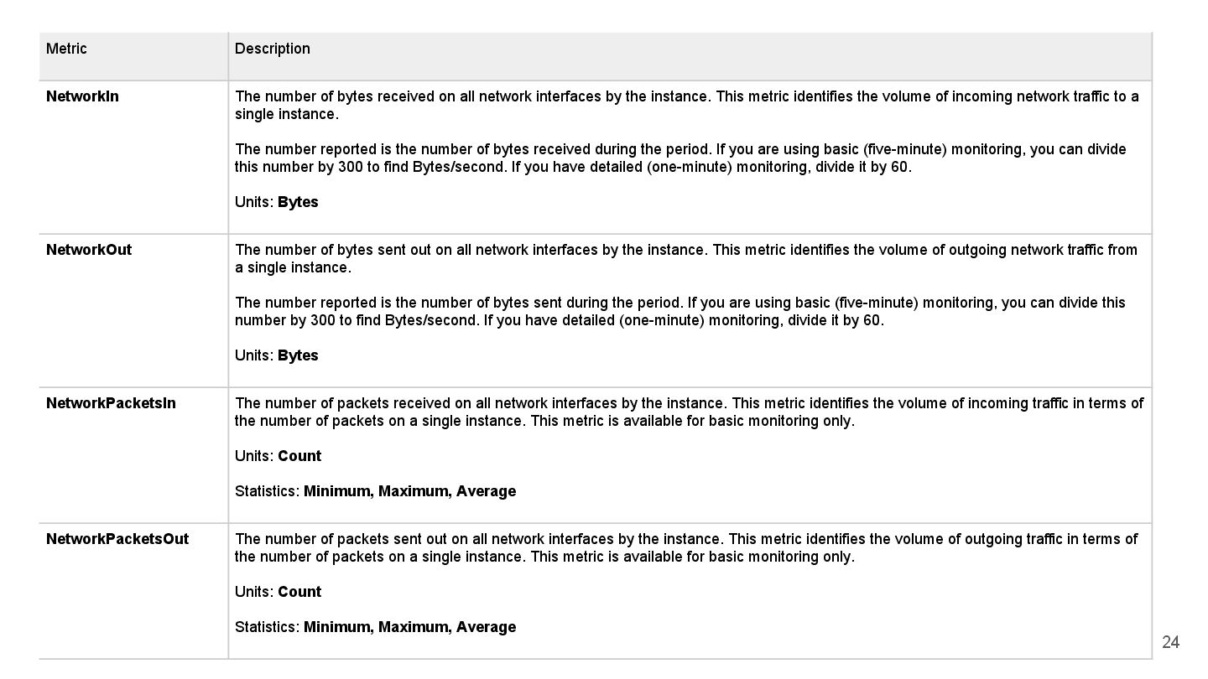Select the NetworkIn metric name
The image size is (1208, 679).
(x=82, y=96)
